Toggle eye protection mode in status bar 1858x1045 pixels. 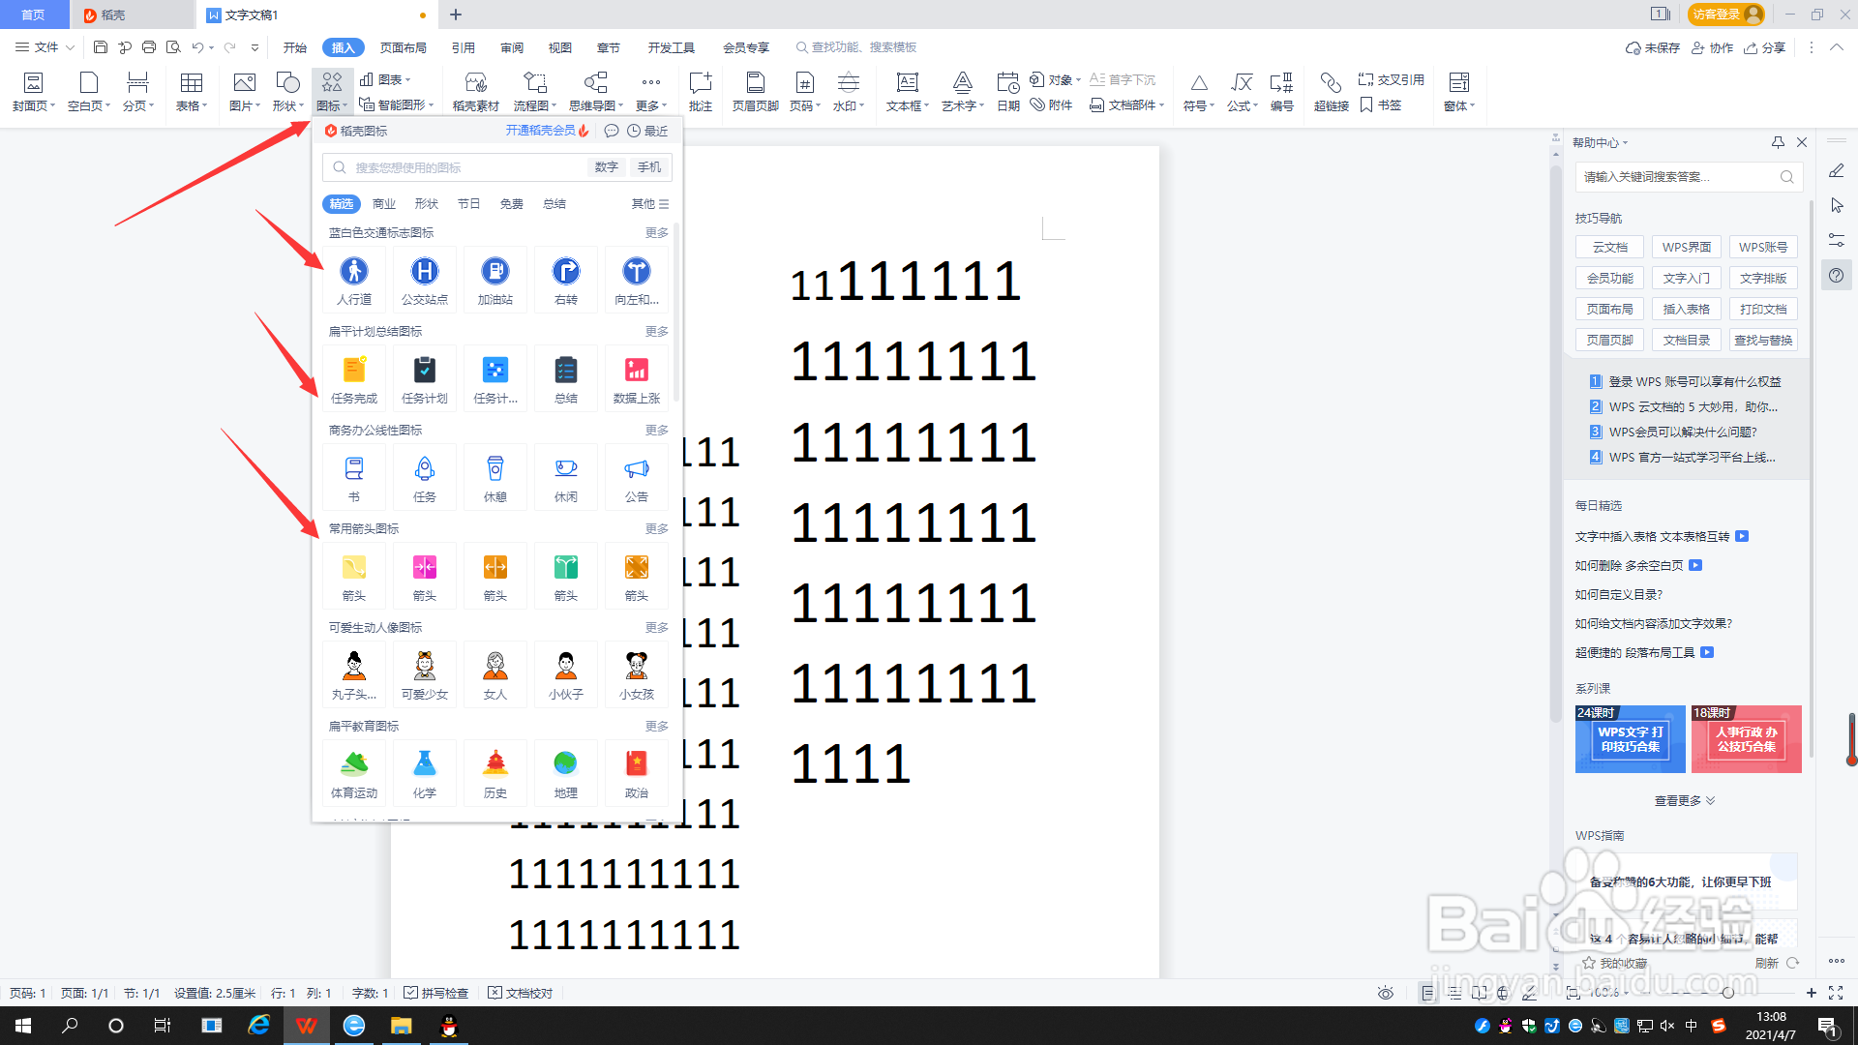[1386, 993]
